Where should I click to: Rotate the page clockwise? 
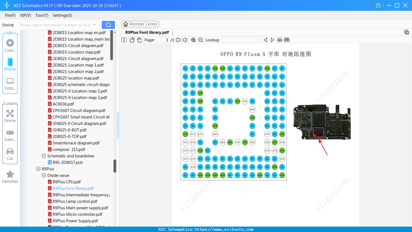coord(139,40)
